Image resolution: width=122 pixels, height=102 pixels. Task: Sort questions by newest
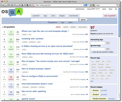(x=58, y=27)
